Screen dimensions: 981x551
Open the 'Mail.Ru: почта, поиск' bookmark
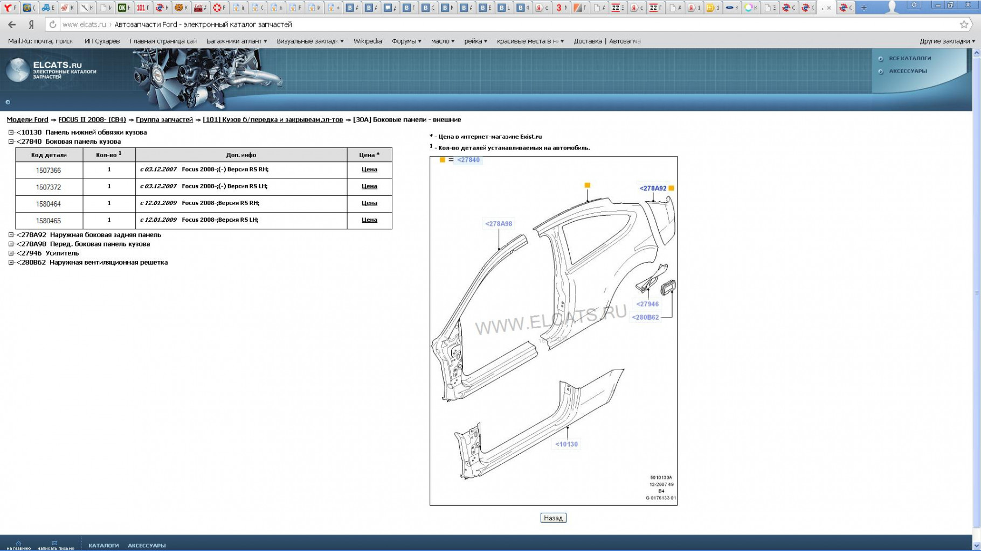(x=40, y=41)
